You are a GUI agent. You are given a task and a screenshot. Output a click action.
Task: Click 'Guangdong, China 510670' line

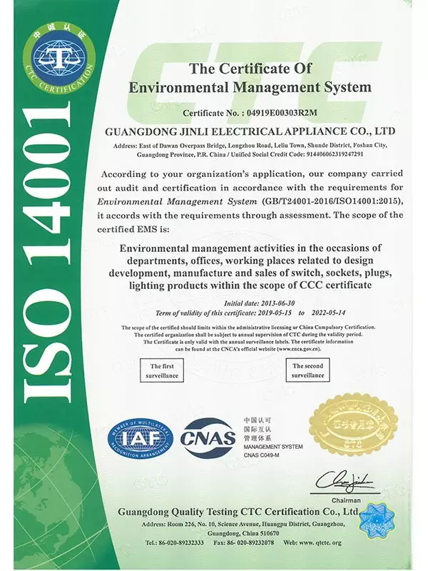pyautogui.click(x=243, y=533)
